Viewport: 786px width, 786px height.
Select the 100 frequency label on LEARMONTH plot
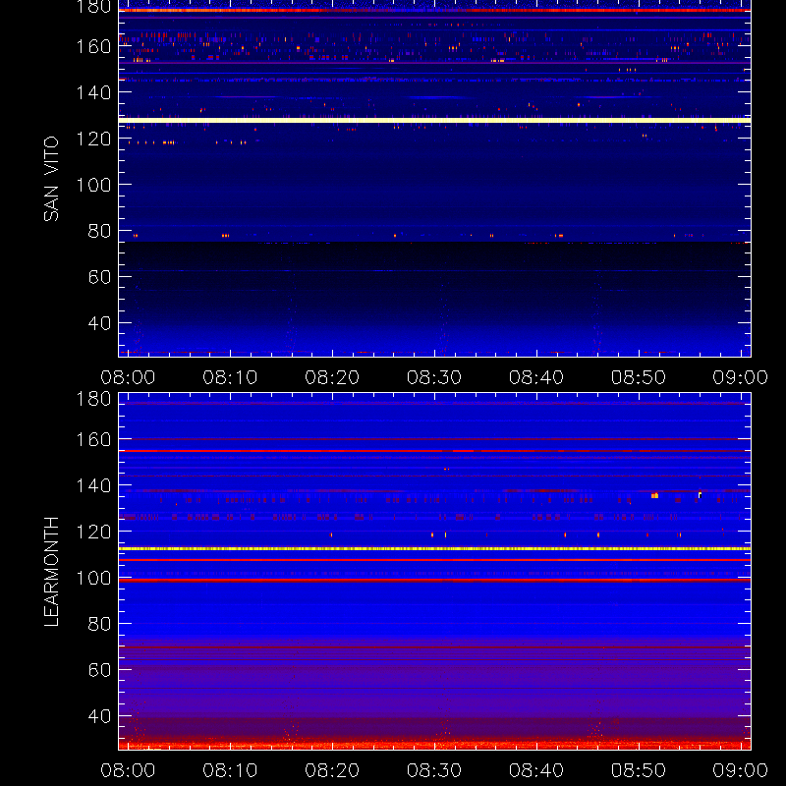[93, 578]
